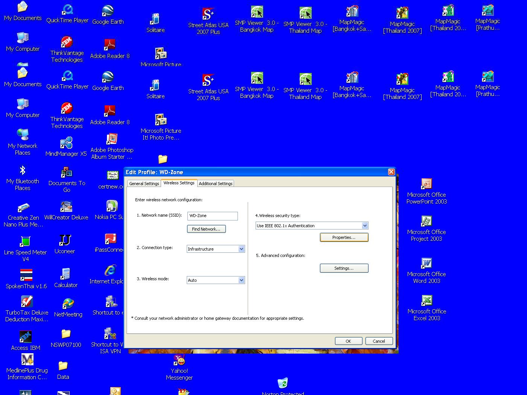Confirm the profile with OK
Viewport: 527px width, 395px height.
(349, 341)
